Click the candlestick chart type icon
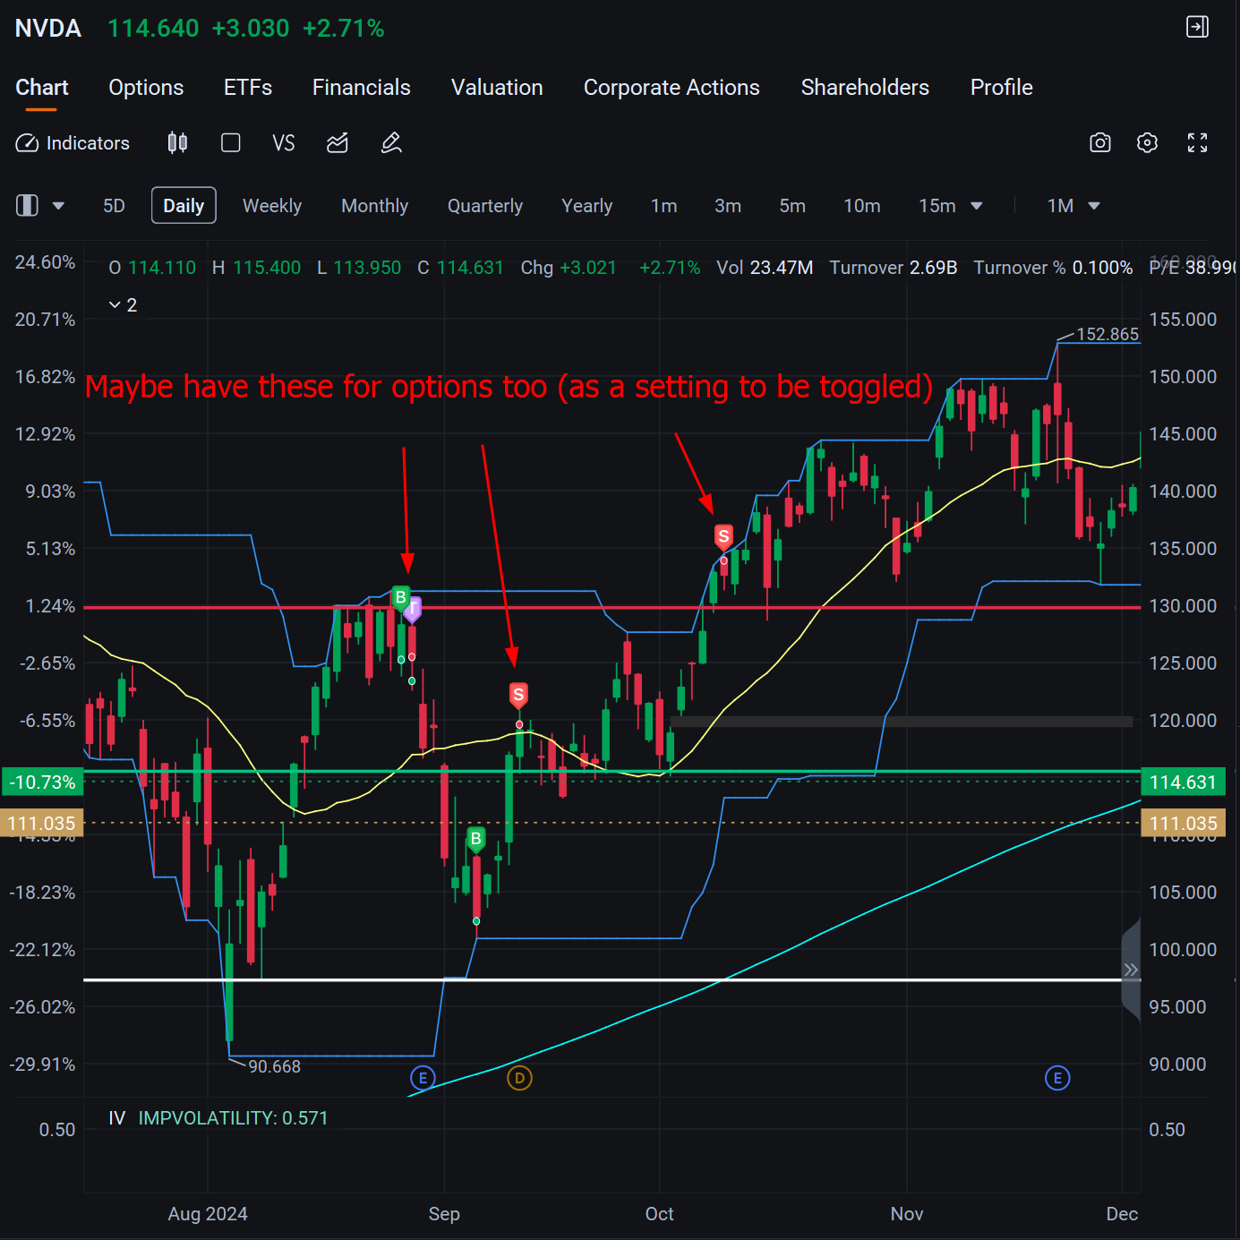 pyautogui.click(x=177, y=143)
